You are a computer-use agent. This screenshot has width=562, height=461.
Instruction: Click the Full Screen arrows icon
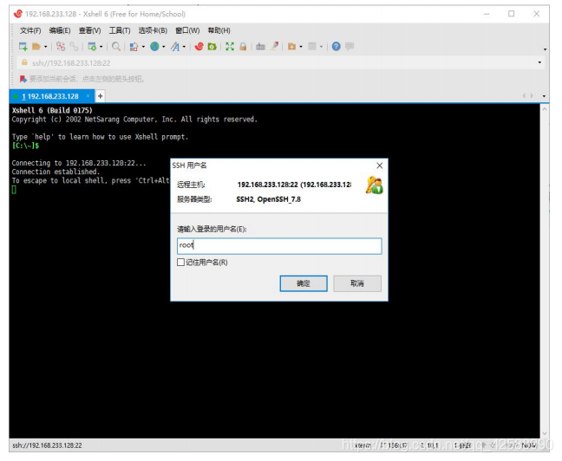click(230, 46)
